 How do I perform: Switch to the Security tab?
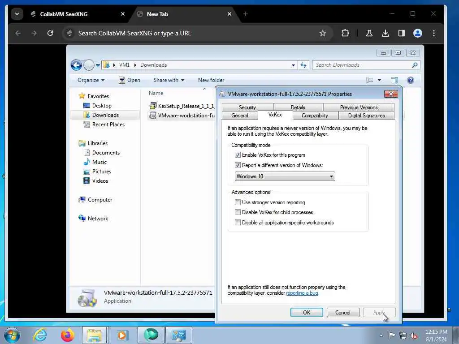point(247,107)
